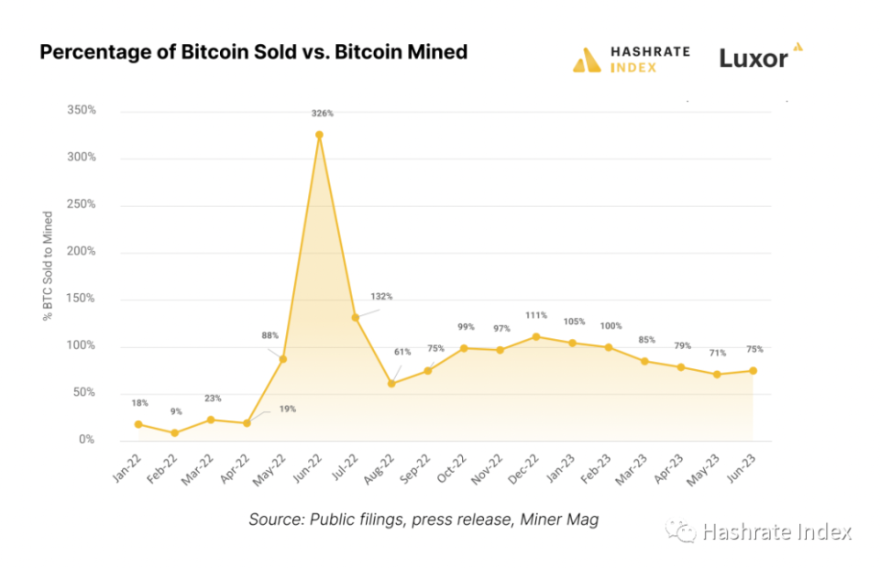Click the Hashrate Index triangle logo icon
The height and width of the screenshot is (568, 880).
pyautogui.click(x=587, y=60)
